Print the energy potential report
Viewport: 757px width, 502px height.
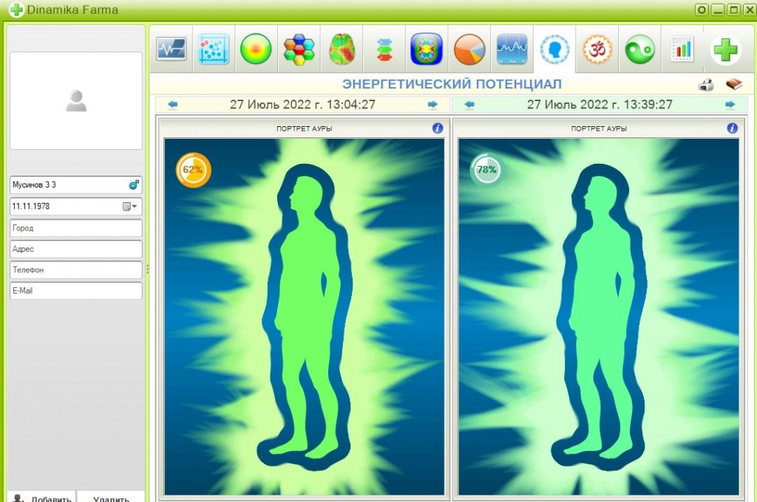click(706, 86)
